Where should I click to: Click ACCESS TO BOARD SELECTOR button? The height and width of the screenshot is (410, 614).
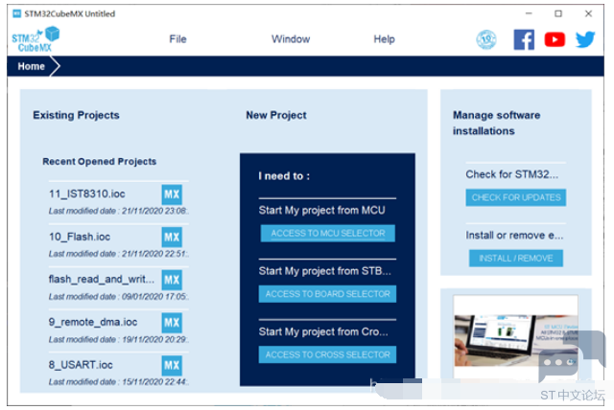pyautogui.click(x=327, y=294)
